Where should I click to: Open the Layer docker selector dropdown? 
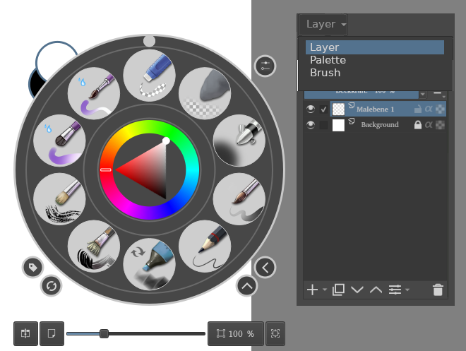coord(323,24)
